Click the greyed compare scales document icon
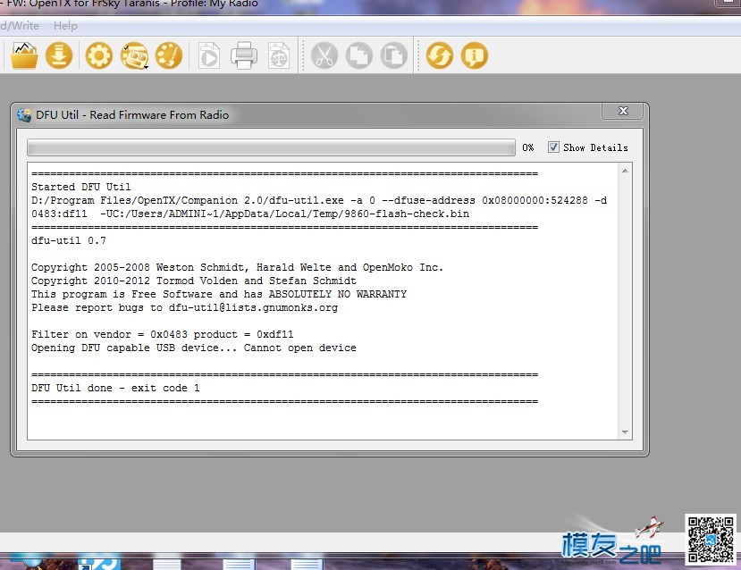Screen dimensions: 741x570 click(279, 55)
